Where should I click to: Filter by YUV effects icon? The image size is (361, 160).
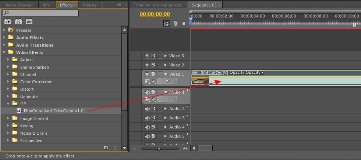point(29,22)
